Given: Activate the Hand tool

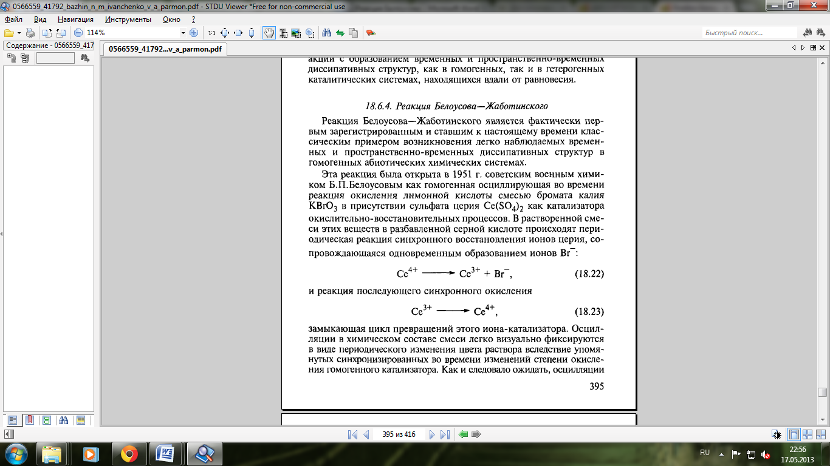Looking at the screenshot, I should click(269, 33).
